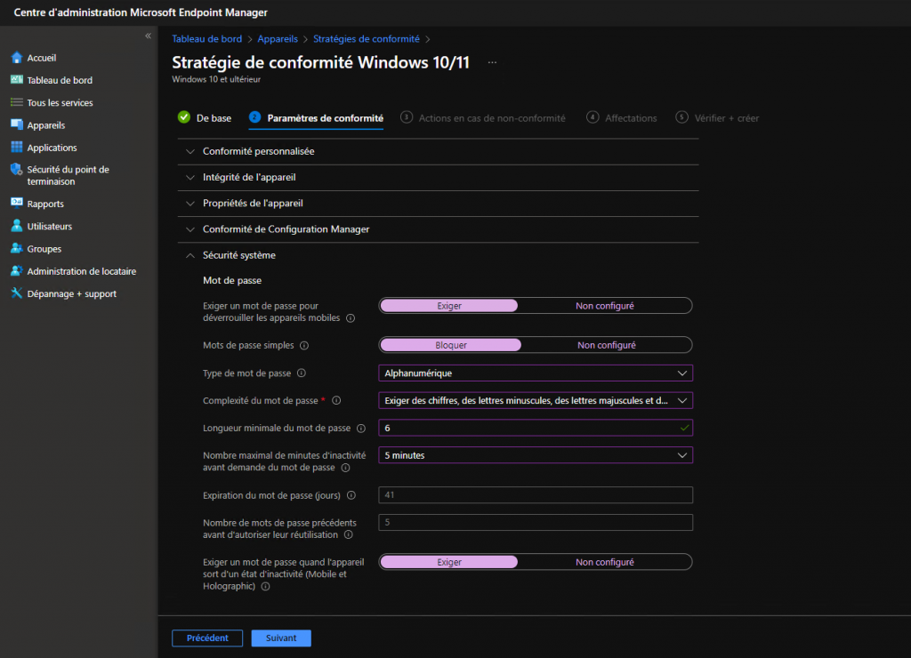This screenshot has width=911, height=658.
Task: Open the Groupes sidebar icon
Action: (x=17, y=249)
